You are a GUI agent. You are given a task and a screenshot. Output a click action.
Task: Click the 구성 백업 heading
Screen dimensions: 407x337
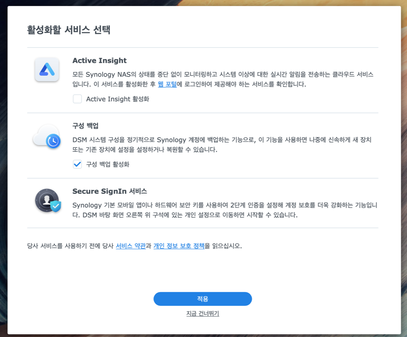(85, 126)
